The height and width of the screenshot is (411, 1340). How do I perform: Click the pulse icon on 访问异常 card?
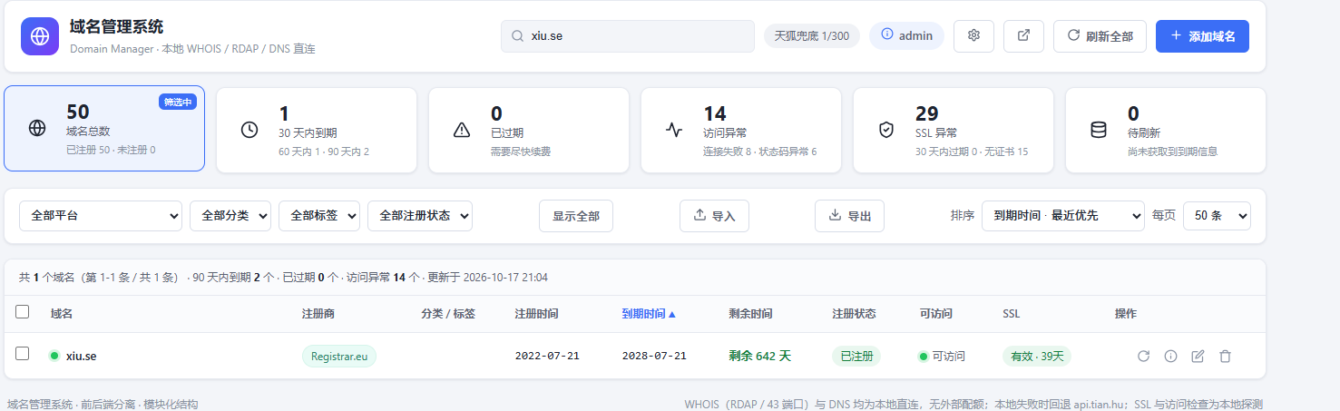(673, 130)
